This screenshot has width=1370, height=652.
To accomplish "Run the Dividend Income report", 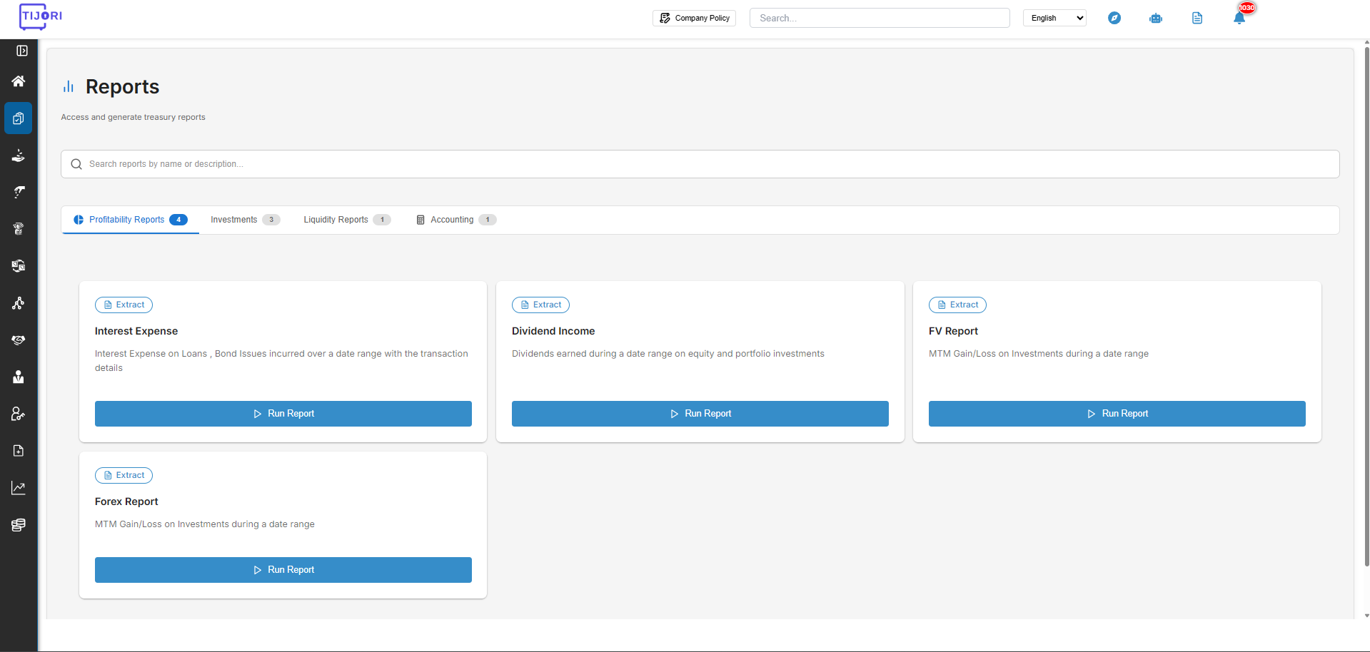I will click(700, 414).
